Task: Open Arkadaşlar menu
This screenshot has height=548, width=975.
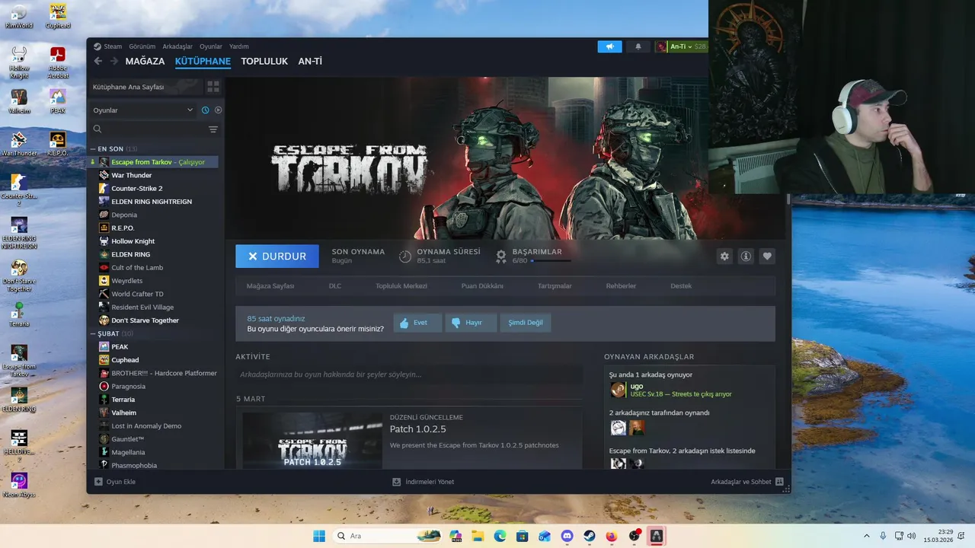Action: (x=177, y=46)
